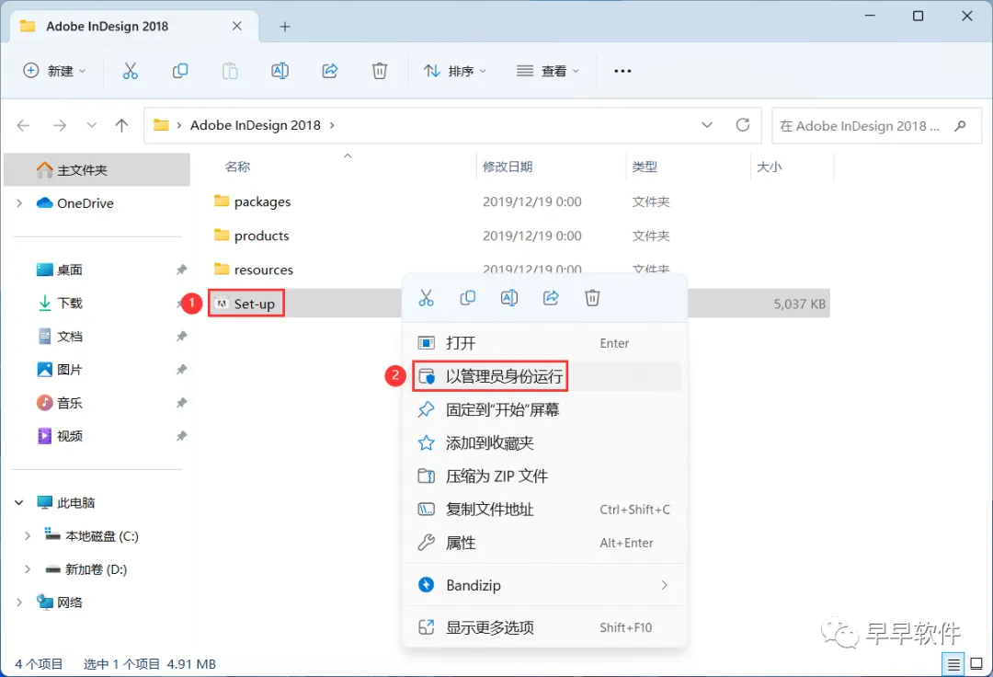Click Rename icon in context menu
Image resolution: width=993 pixels, height=677 pixels.
pyautogui.click(x=509, y=298)
